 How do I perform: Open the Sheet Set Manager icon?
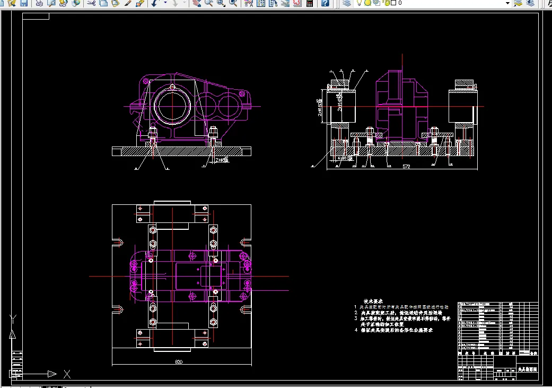tap(285, 3)
